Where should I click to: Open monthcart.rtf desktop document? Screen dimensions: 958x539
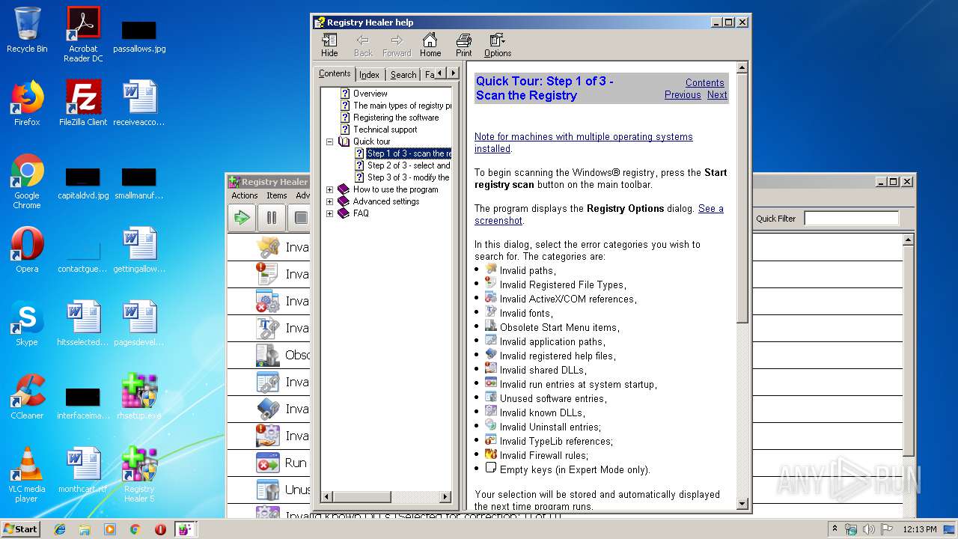pyautogui.click(x=83, y=470)
